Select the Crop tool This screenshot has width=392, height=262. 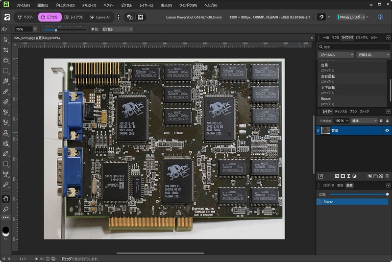6,50
